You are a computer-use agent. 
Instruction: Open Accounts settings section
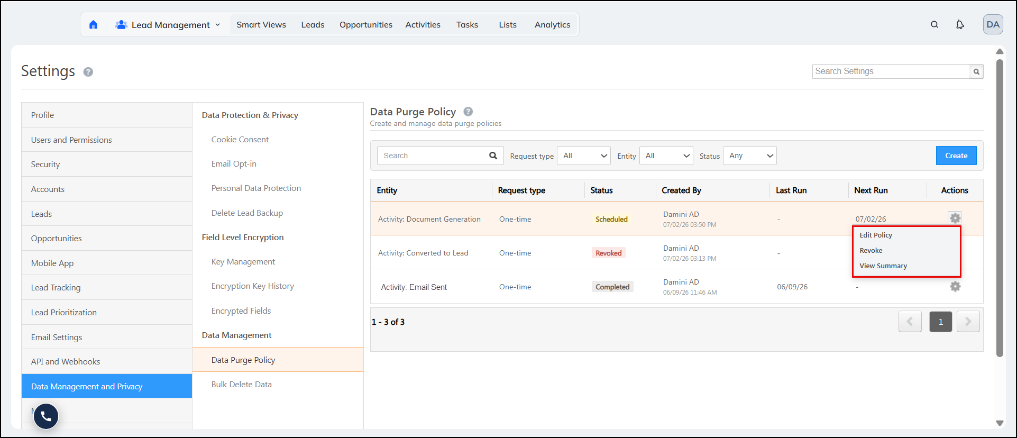click(x=107, y=189)
